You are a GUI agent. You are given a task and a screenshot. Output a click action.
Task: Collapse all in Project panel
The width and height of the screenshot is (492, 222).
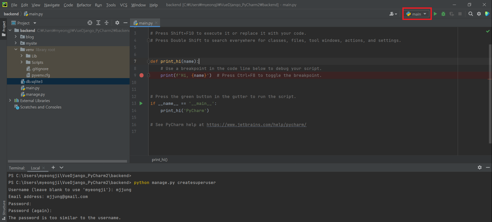coord(107,23)
